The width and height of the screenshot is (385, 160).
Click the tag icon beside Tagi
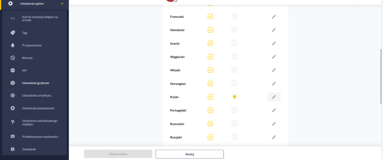(13, 33)
